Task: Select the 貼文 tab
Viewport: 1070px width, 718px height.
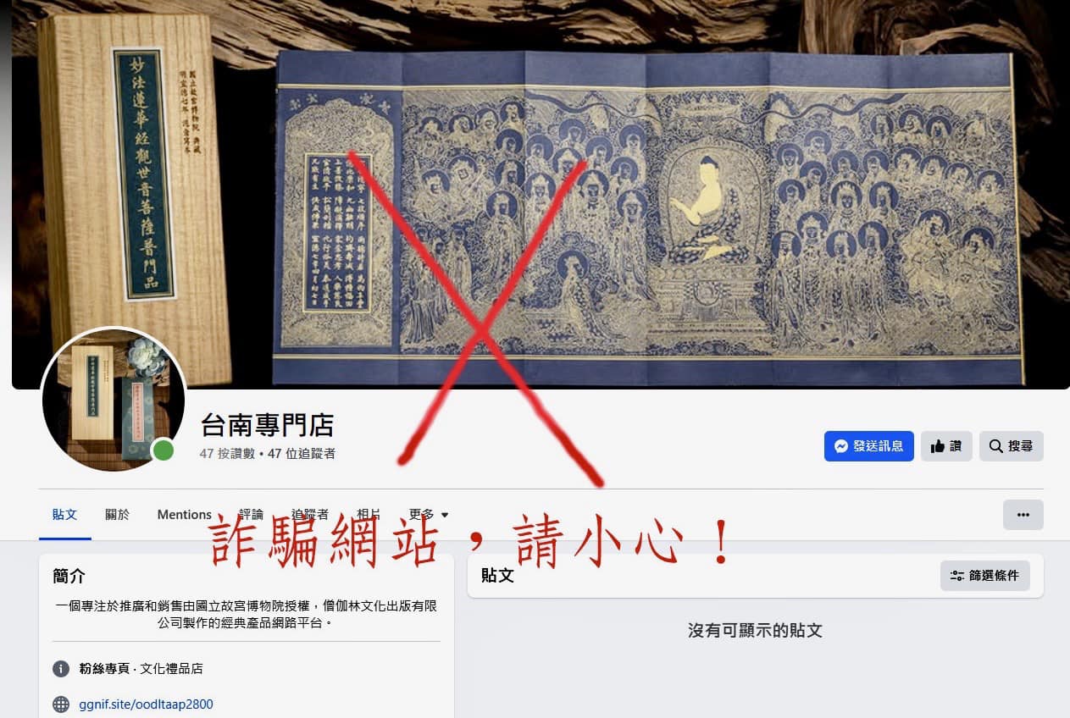Action: click(64, 515)
